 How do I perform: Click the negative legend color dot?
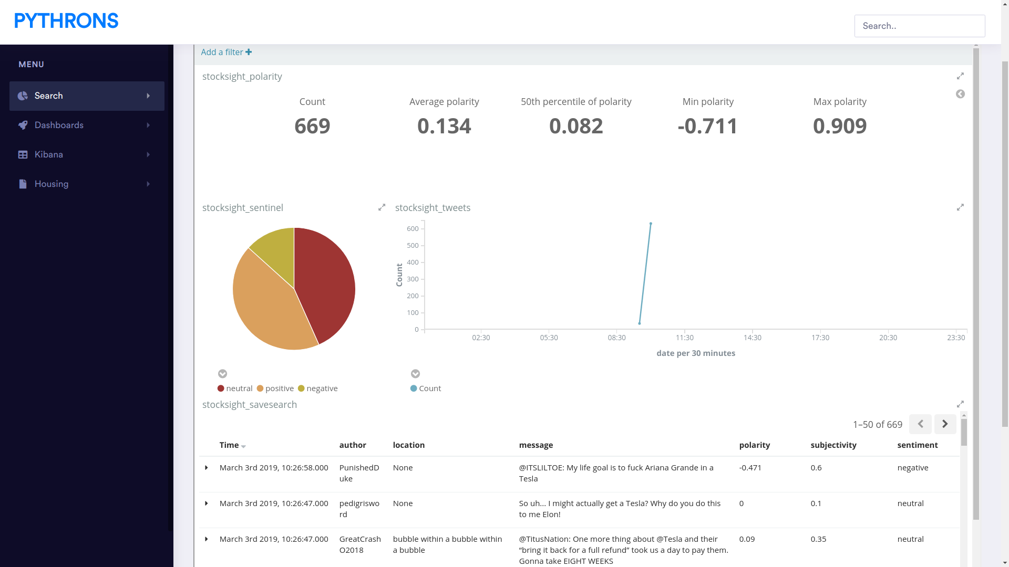click(x=301, y=388)
